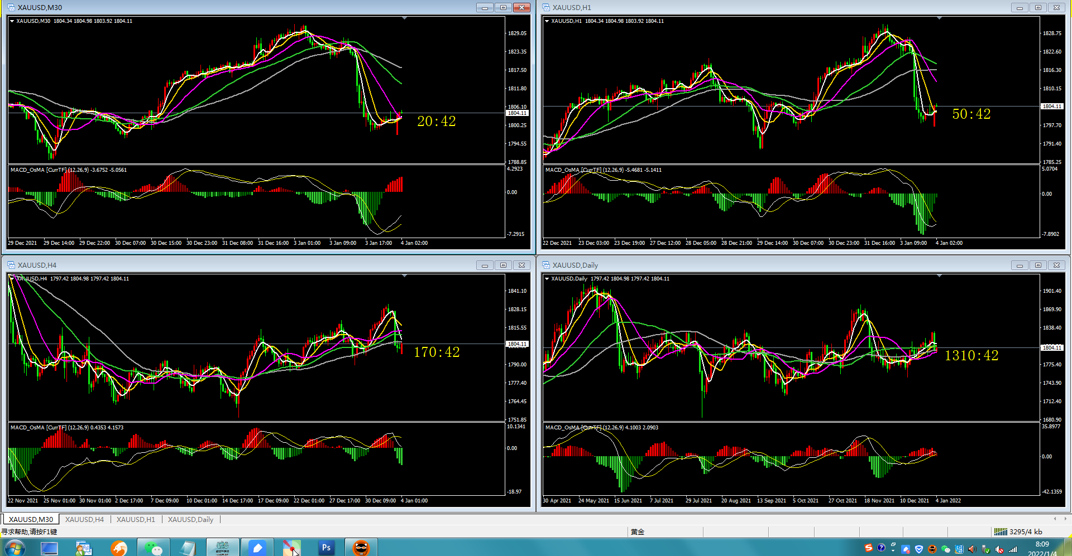Open the volume speaker tray icon
Viewport: 1072px width, 556px height.
tap(972, 549)
